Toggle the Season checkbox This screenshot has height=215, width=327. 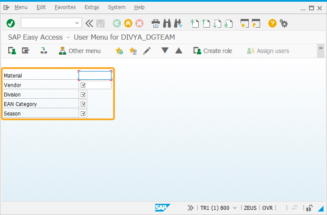pyautogui.click(x=83, y=113)
